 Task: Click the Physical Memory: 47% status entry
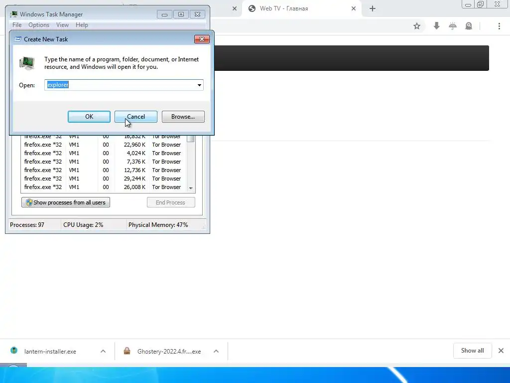pos(158,225)
